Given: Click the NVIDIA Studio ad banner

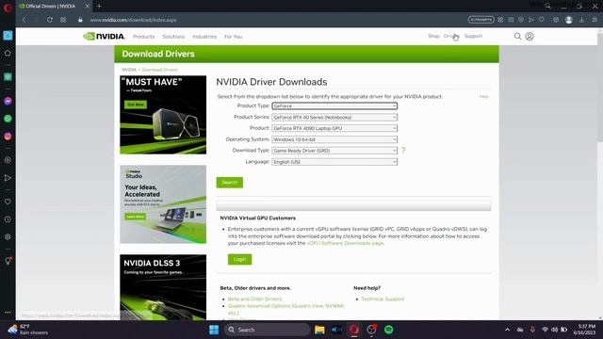Looking at the screenshot, I should [163, 204].
